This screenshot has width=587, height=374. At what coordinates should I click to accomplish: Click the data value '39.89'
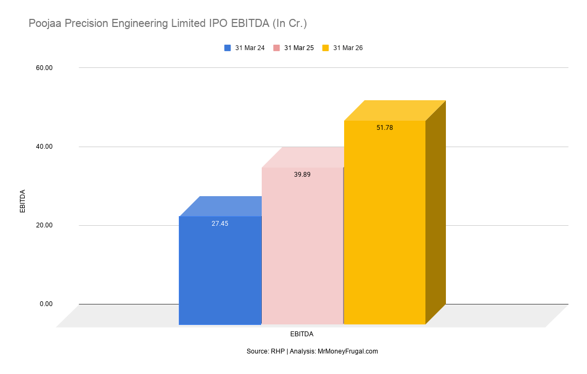302,175
